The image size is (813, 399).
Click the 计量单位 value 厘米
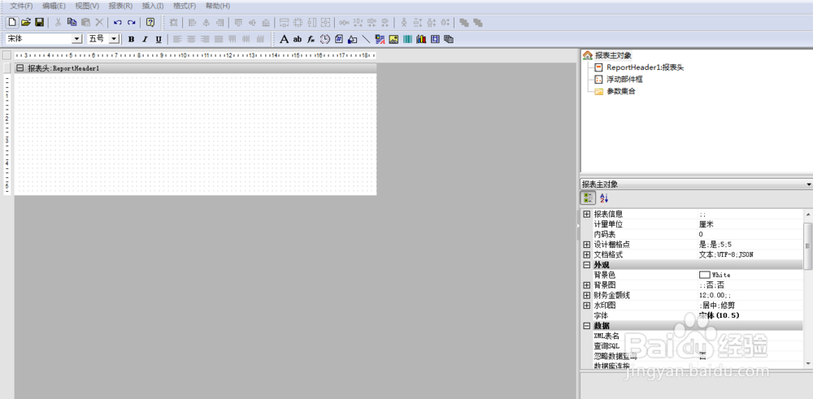tap(706, 224)
